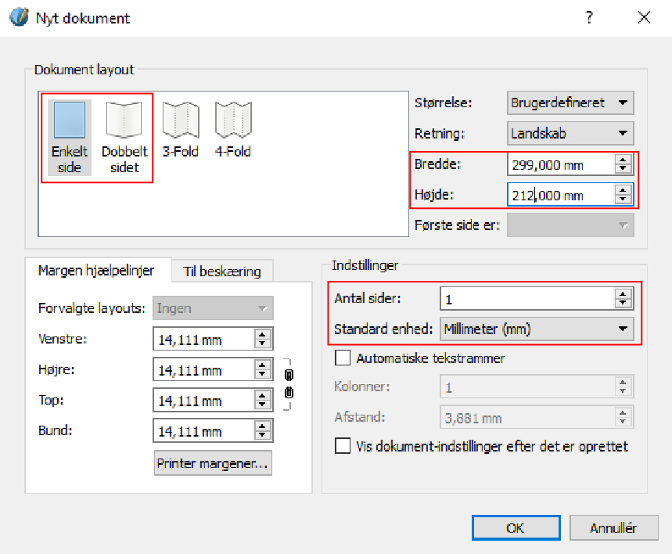Tick Vis dokument-indstillinger efter det er oprettet
The width and height of the screenshot is (672, 554).
343,446
